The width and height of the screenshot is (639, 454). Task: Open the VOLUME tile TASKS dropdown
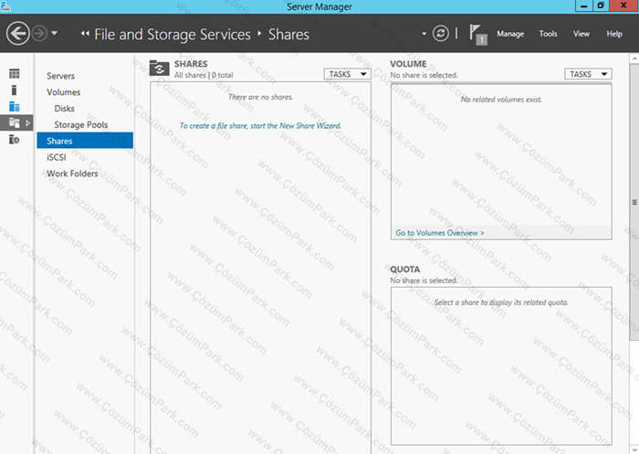click(588, 74)
